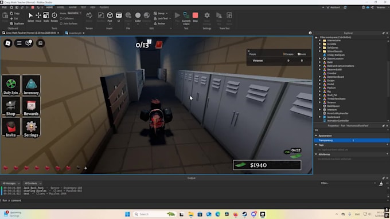Open the in-game hamburger menu
The width and height of the screenshot is (390, 219).
[19, 43]
